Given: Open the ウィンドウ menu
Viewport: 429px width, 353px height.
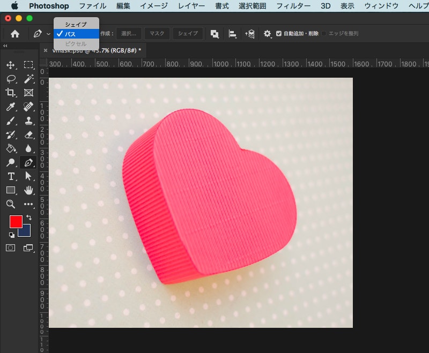Looking at the screenshot, I should click(x=381, y=6).
